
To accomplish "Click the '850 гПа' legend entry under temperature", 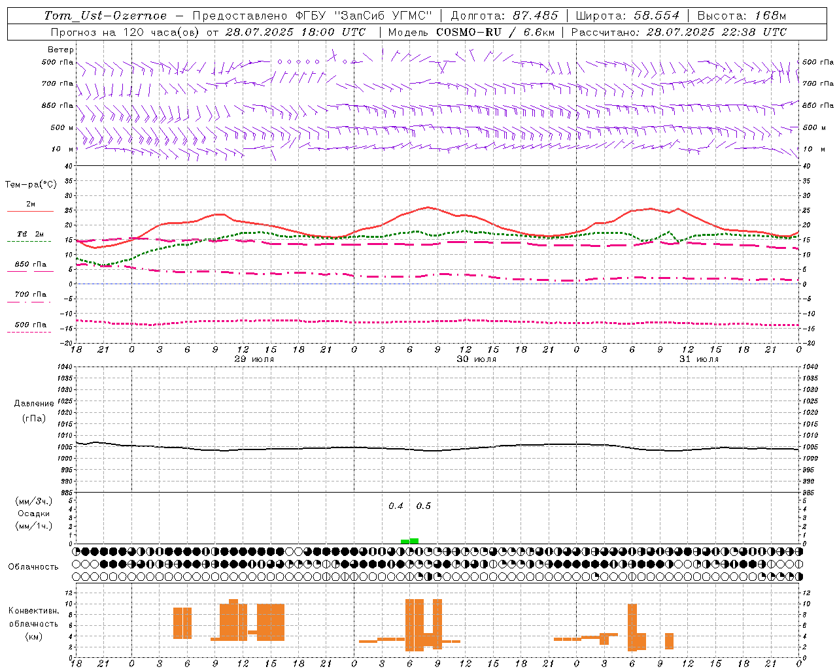I will [x=31, y=265].
